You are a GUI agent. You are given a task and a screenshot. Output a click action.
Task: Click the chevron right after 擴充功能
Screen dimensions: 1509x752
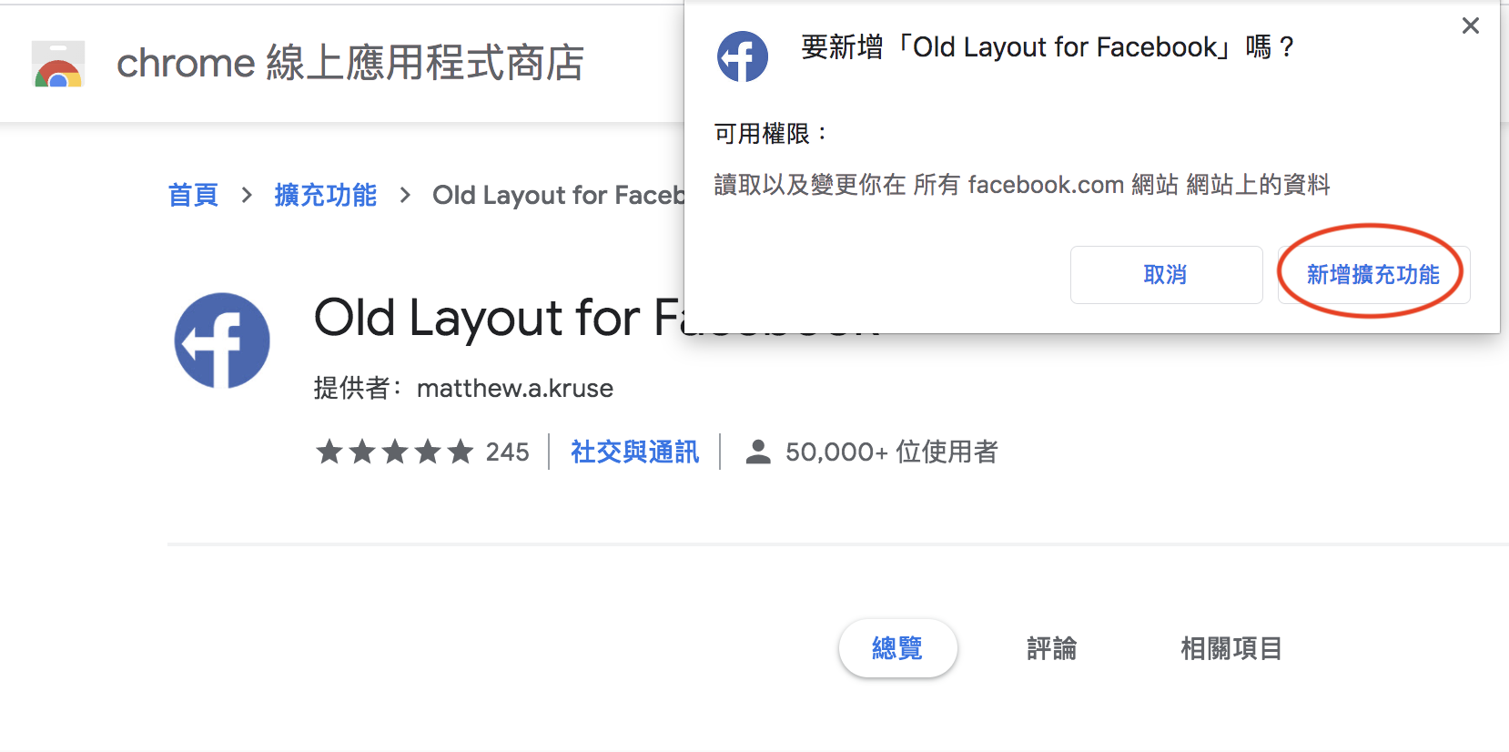click(x=405, y=195)
